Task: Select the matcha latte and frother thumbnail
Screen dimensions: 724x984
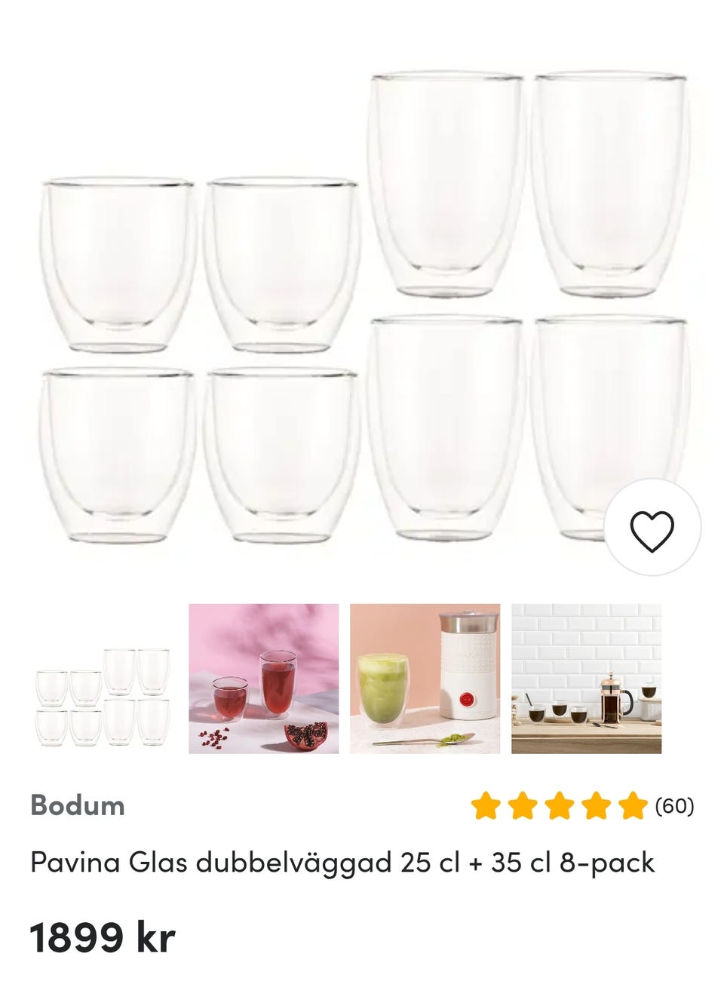Action: (x=425, y=678)
